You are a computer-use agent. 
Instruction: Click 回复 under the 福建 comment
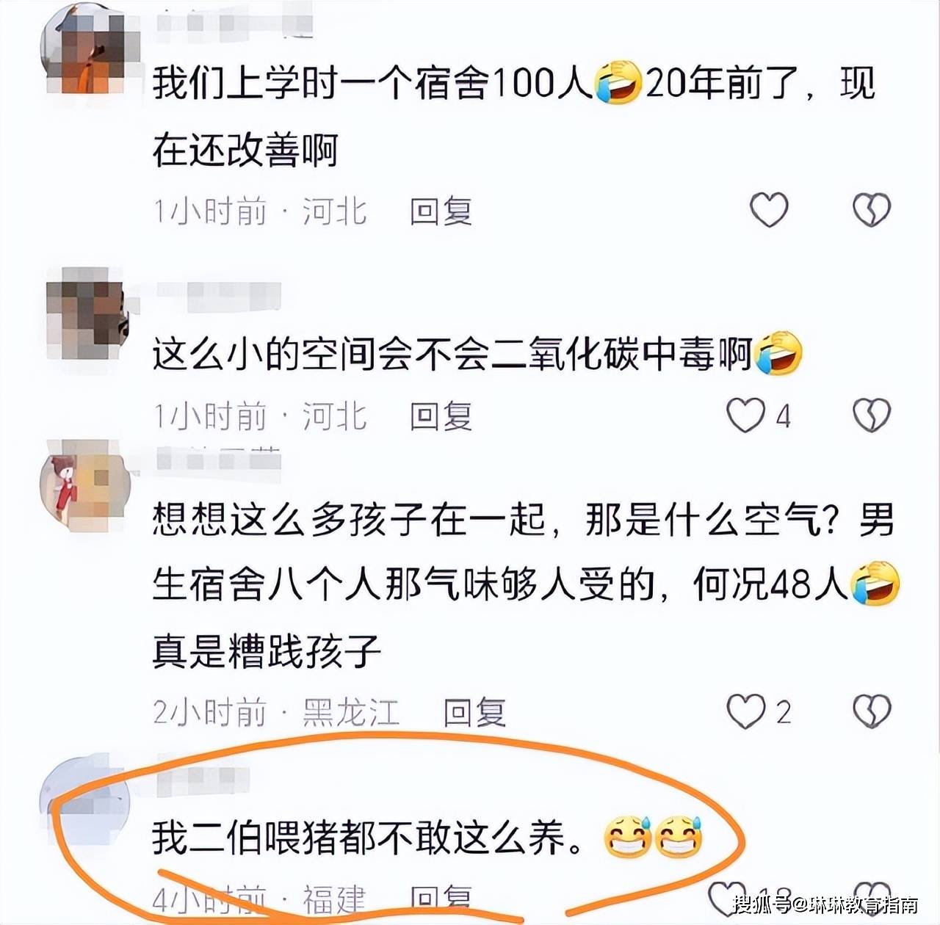pos(441,899)
